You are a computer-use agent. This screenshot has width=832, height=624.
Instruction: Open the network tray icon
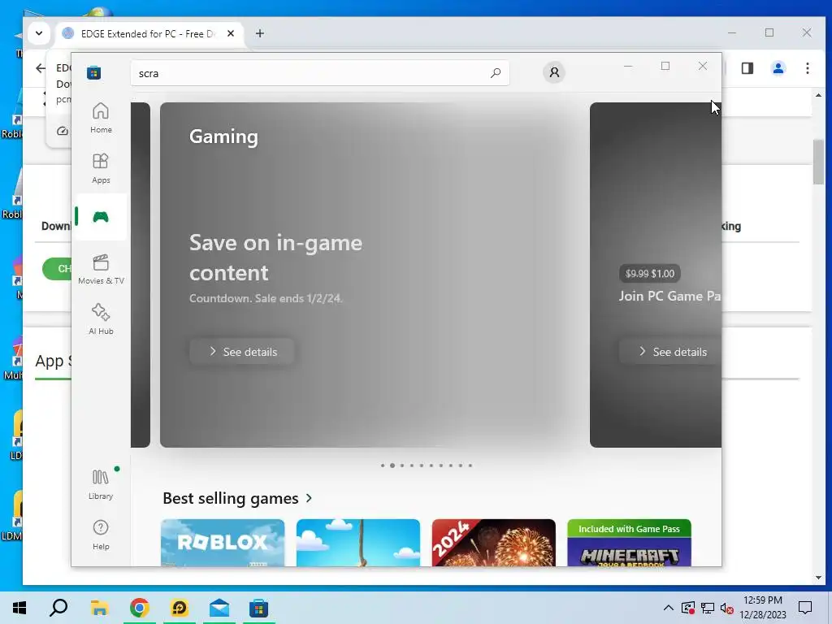[x=708, y=608]
